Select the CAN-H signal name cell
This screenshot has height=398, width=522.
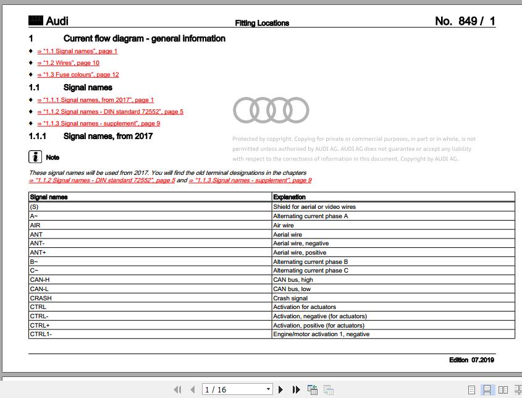[150, 280]
